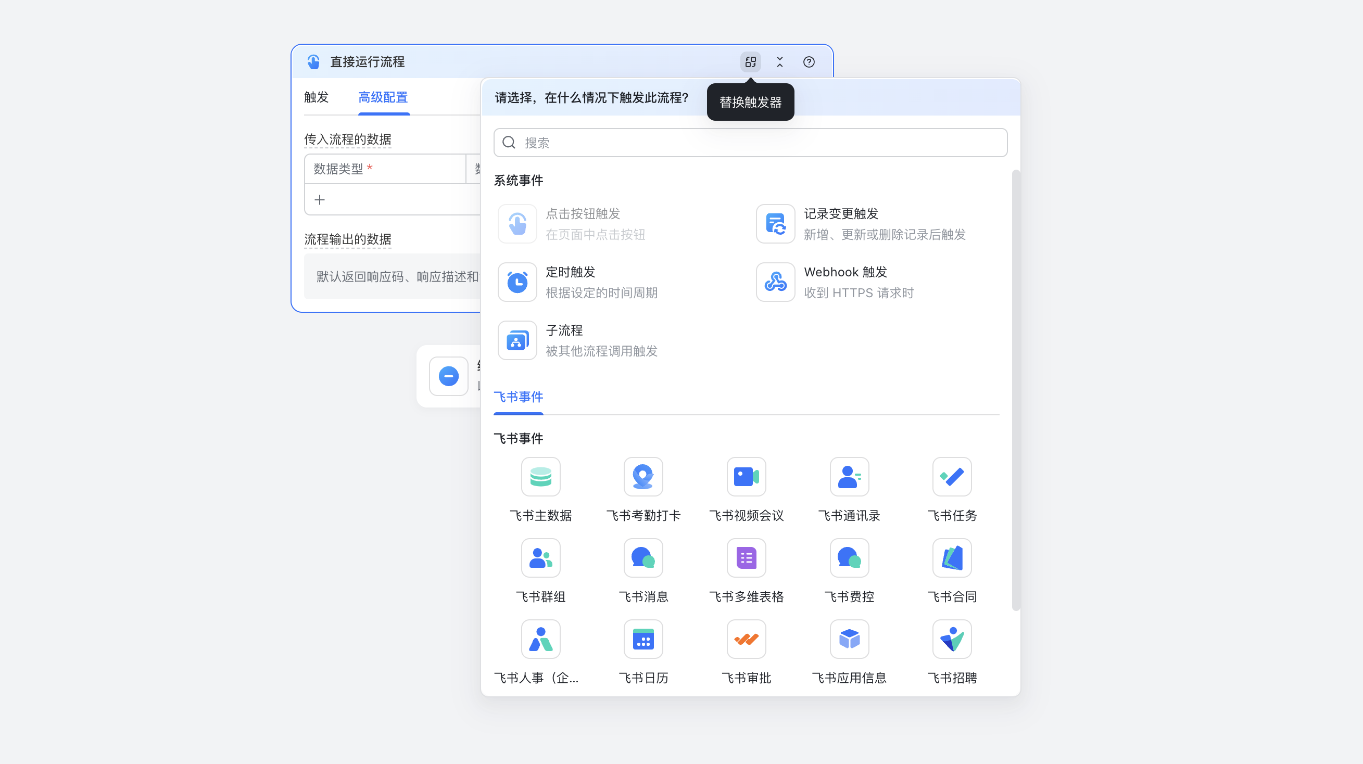Click the 被其他流程调用触发 description
Viewport: 1363px width, 764px height.
click(x=601, y=351)
